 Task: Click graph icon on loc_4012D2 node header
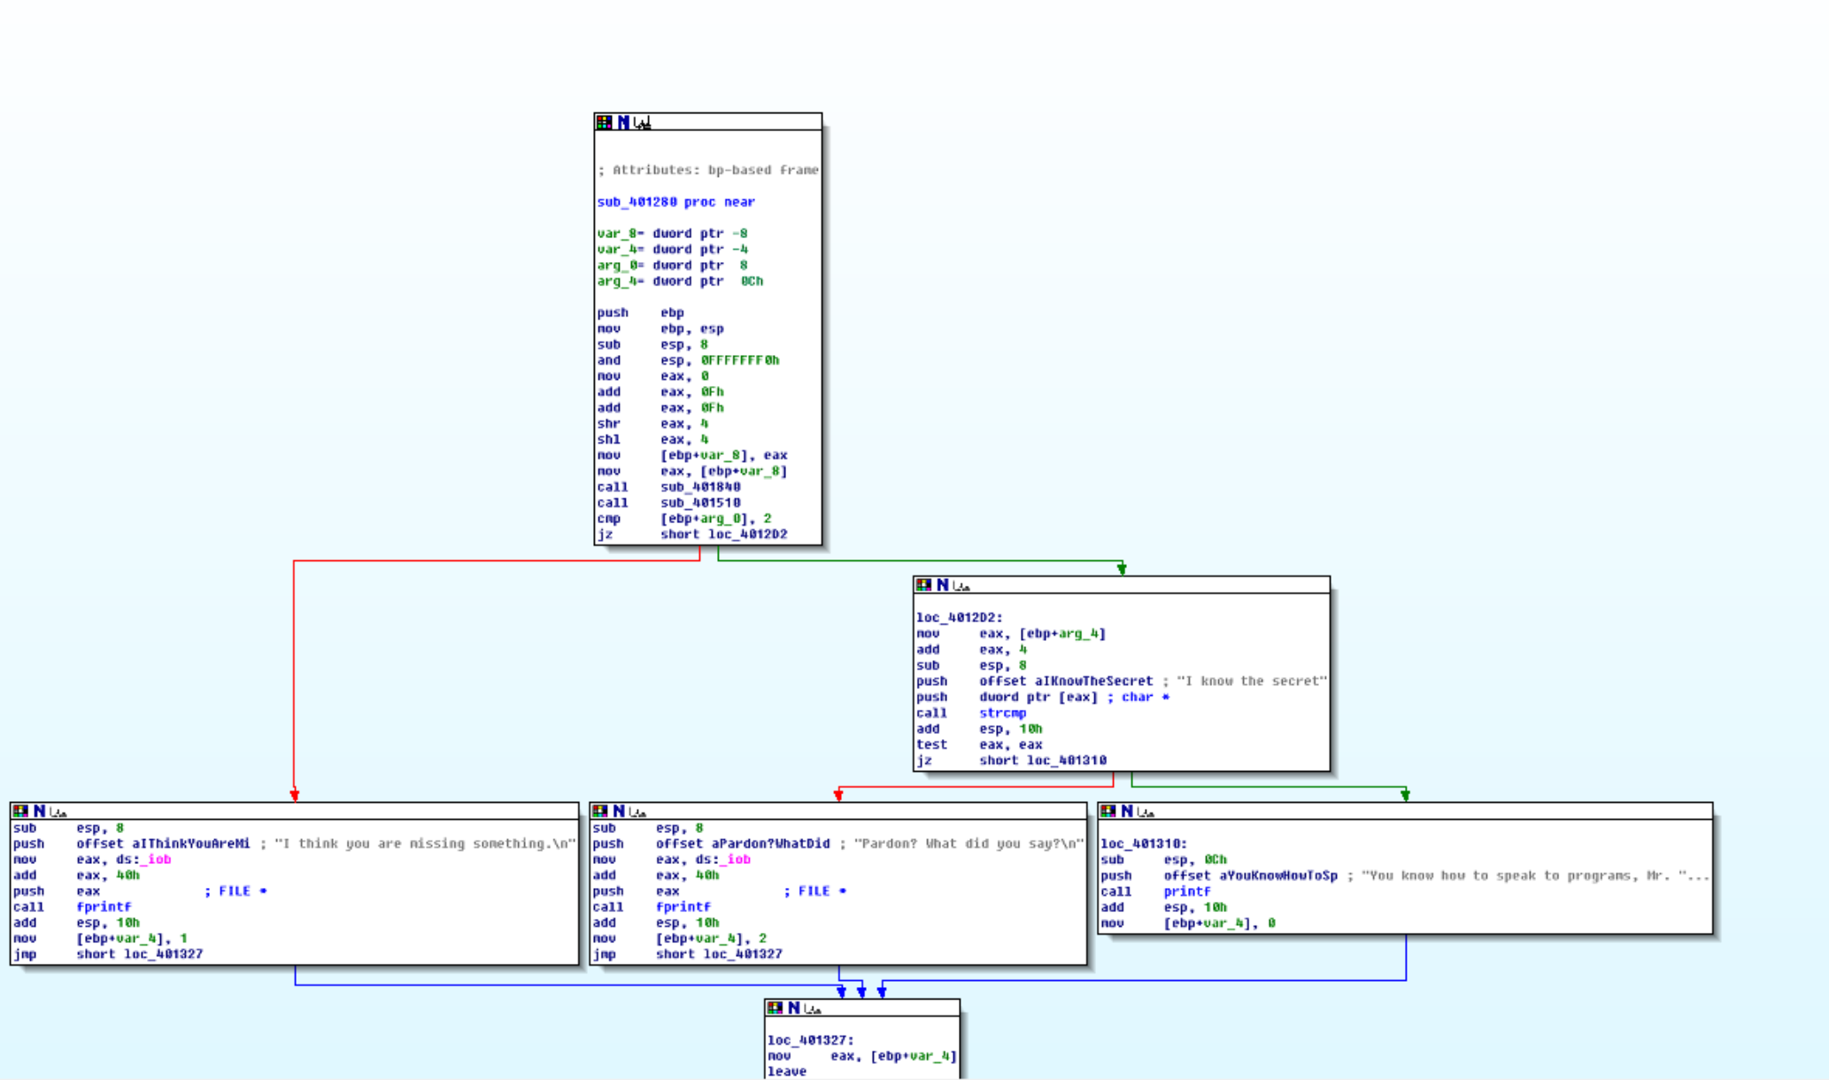[x=961, y=585]
